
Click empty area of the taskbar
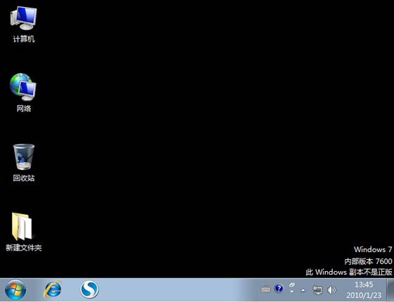pyautogui.click(x=176, y=289)
